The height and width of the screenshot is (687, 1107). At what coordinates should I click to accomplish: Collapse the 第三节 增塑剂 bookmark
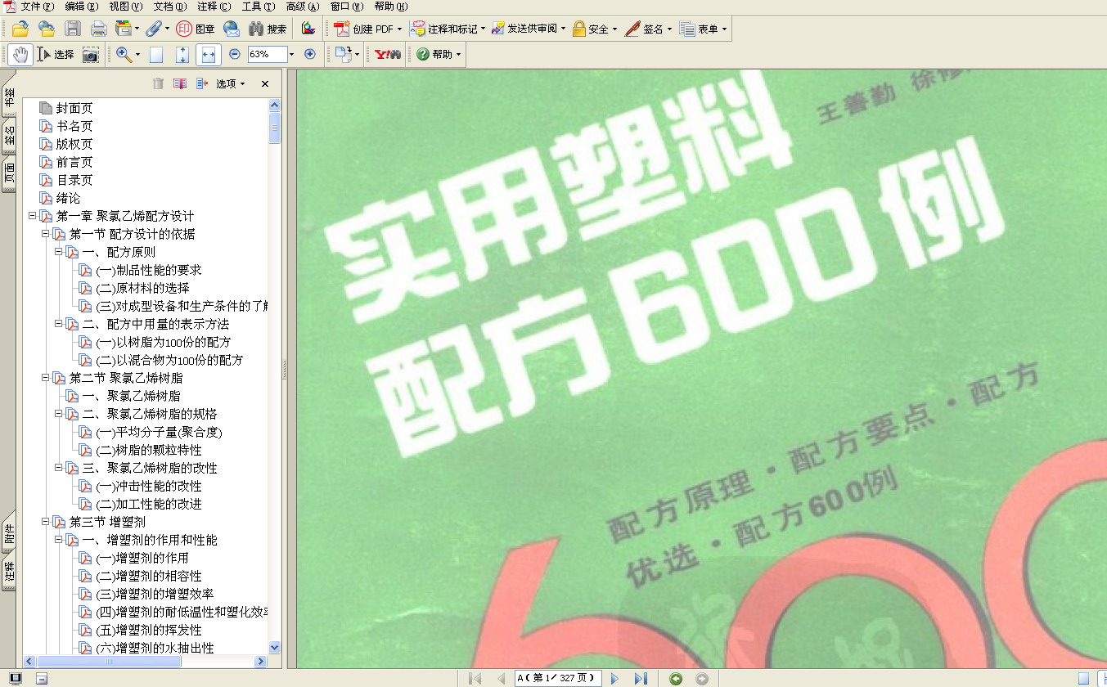tap(46, 522)
